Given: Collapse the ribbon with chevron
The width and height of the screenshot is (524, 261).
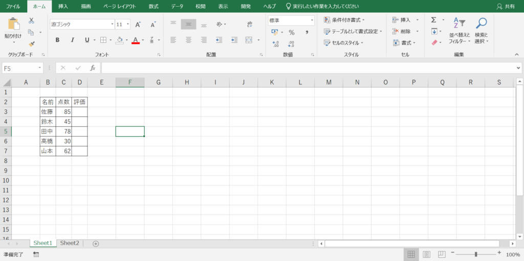Looking at the screenshot, I should coord(517,55).
